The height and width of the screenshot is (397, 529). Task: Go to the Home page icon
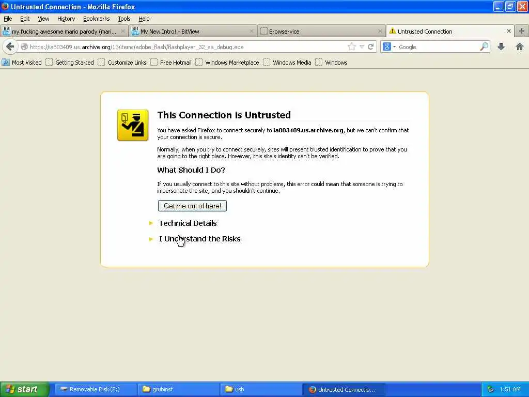[x=520, y=47]
